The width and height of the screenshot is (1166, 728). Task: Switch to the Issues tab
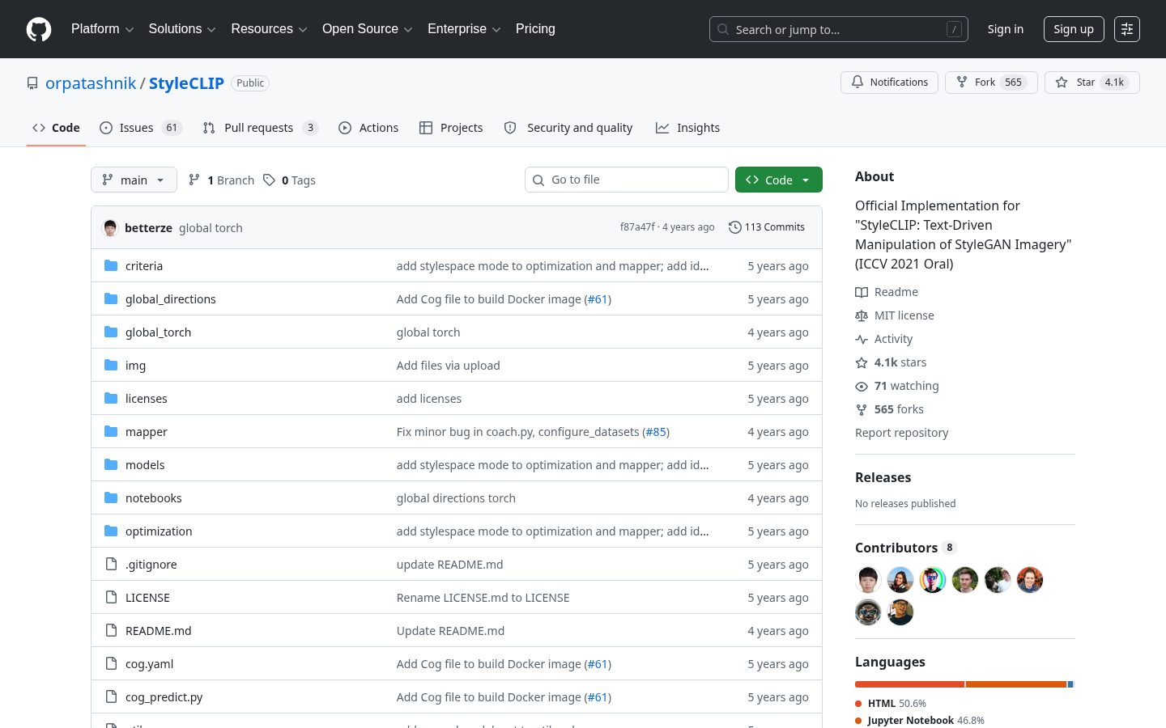pos(141,128)
